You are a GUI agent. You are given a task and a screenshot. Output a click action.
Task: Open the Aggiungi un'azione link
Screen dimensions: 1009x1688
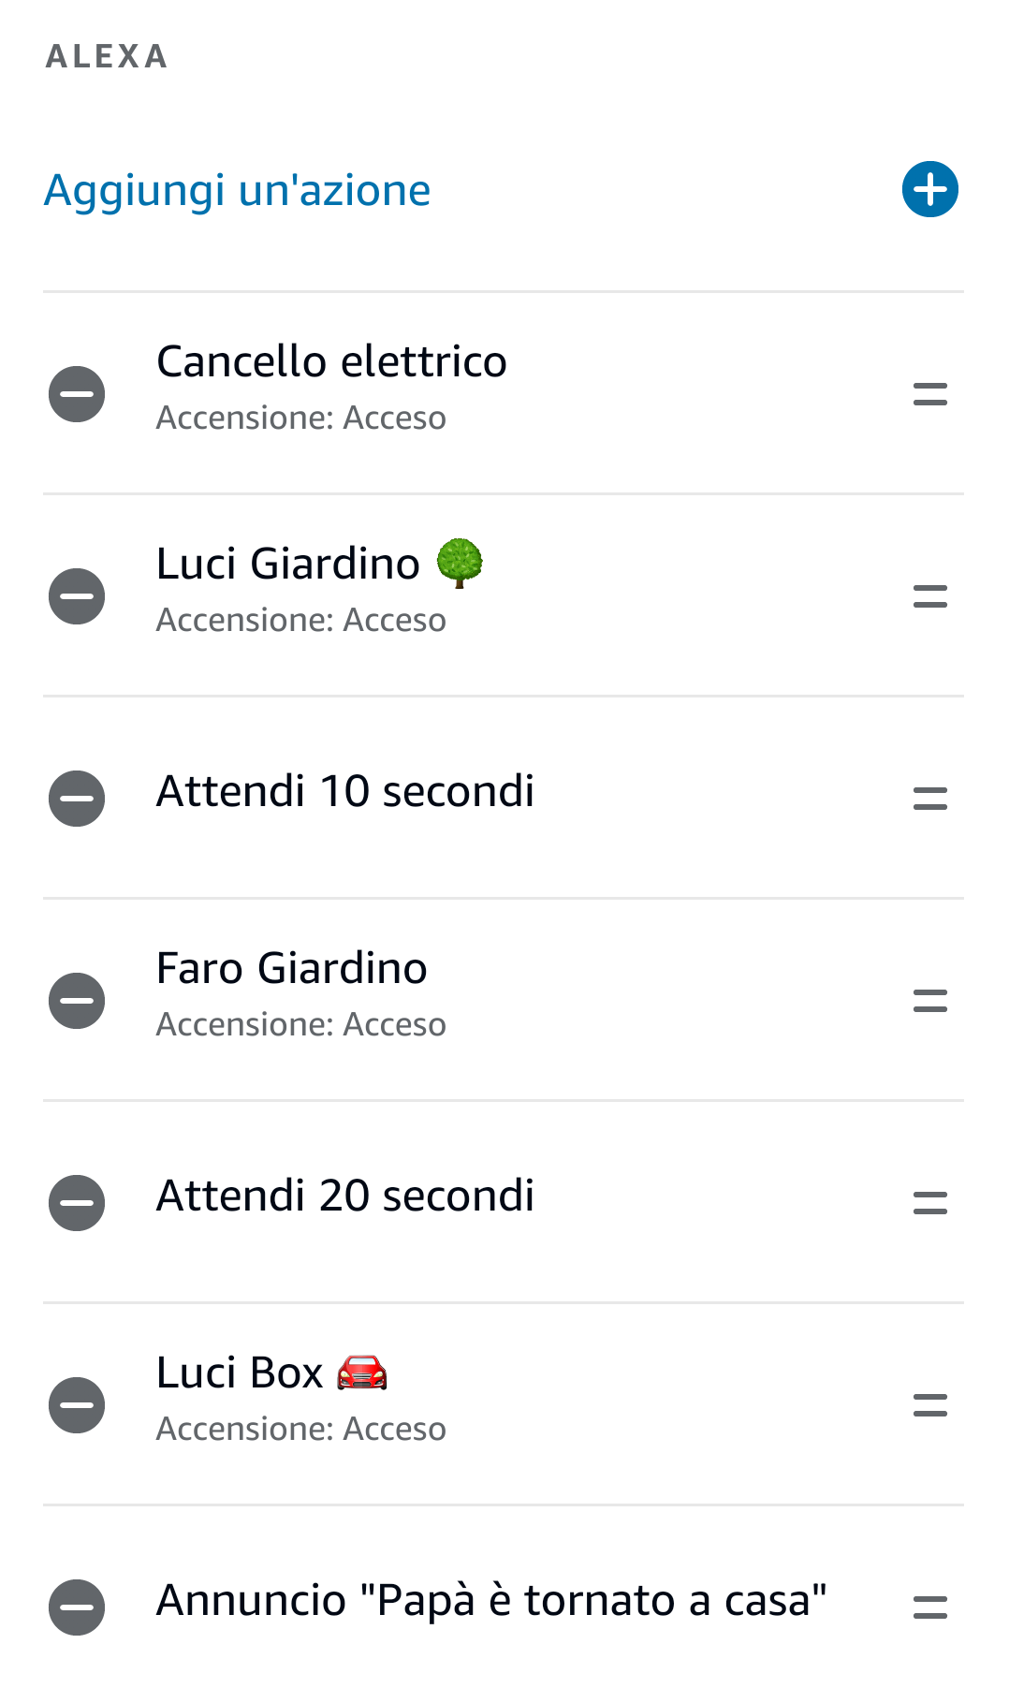click(x=238, y=190)
